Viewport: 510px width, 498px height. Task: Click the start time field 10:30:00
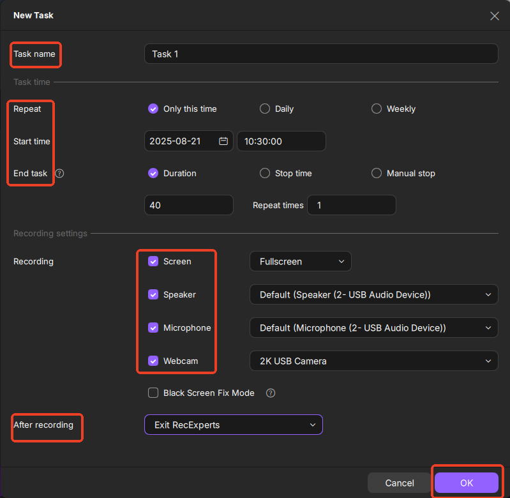click(x=281, y=141)
